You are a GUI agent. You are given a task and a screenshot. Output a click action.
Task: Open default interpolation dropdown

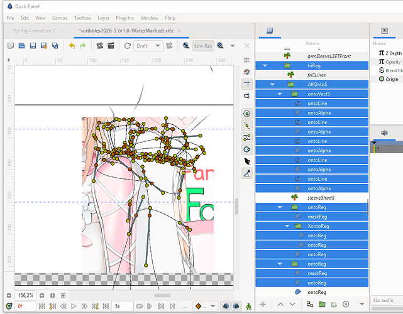point(206,306)
